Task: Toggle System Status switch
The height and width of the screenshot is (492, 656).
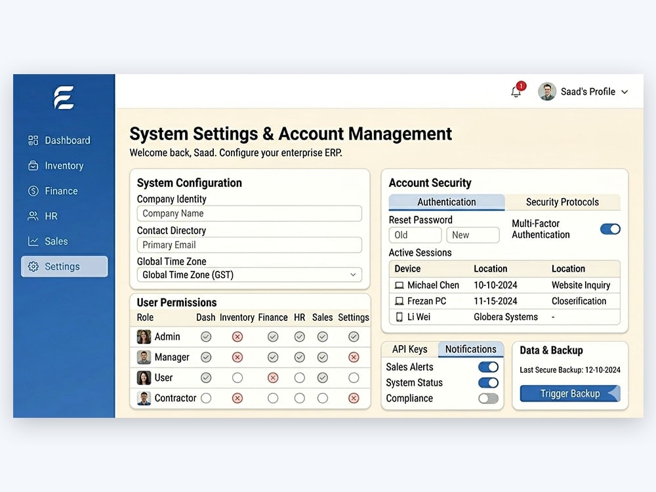Action: click(x=488, y=383)
